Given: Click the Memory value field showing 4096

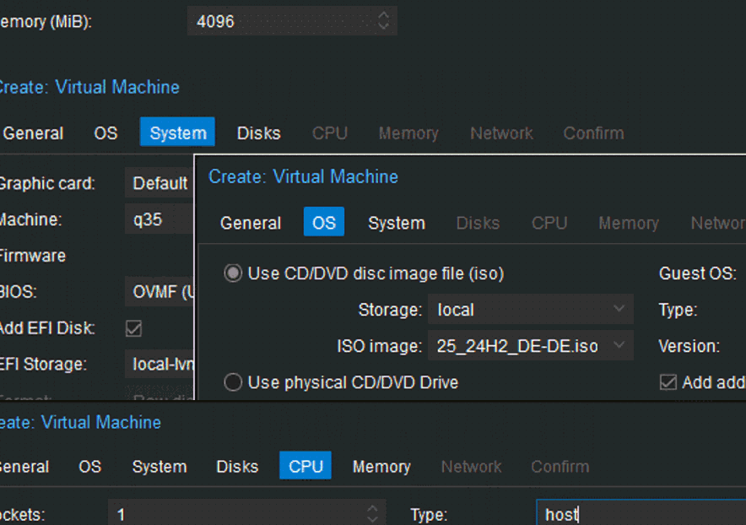Looking at the screenshot, I should point(278,20).
